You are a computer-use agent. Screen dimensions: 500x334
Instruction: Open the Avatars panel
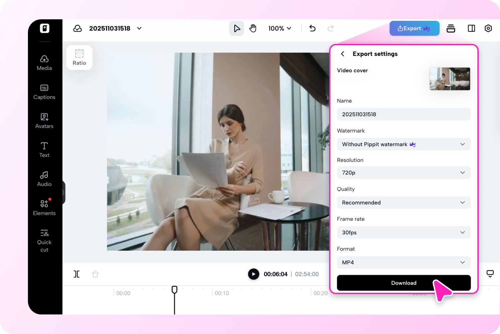point(44,121)
